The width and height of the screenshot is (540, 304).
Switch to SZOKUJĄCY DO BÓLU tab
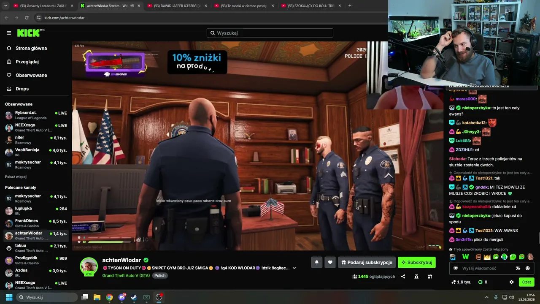coord(311,6)
